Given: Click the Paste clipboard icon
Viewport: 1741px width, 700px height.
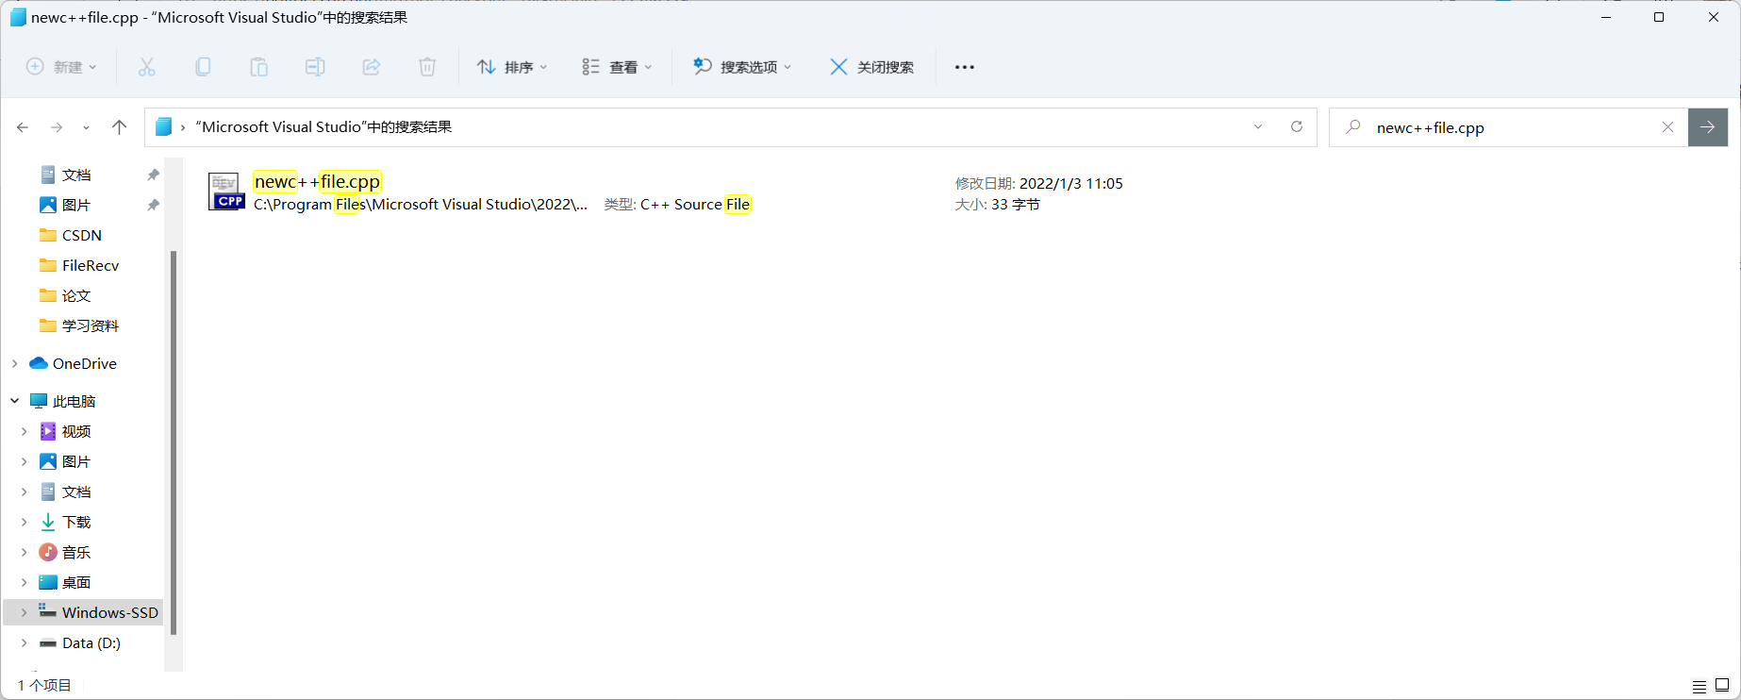Looking at the screenshot, I should click(258, 67).
